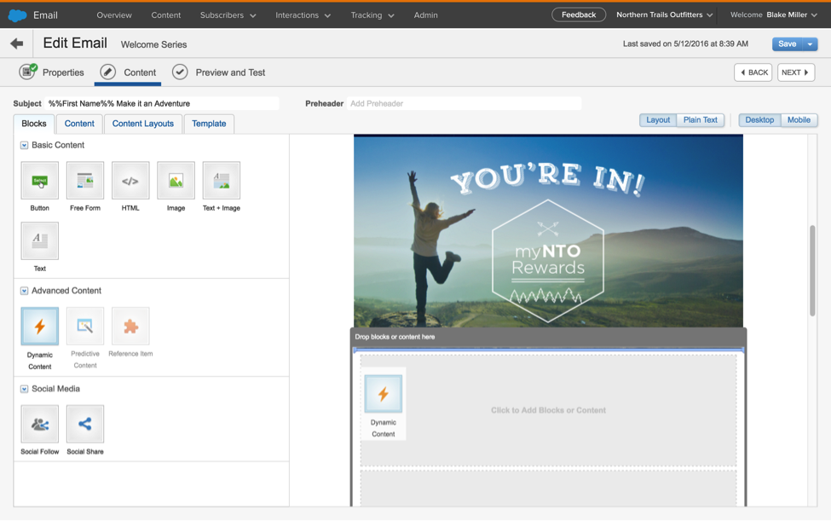Click the Feedback button
Viewport: 831px width, 521px height.
[x=579, y=14]
